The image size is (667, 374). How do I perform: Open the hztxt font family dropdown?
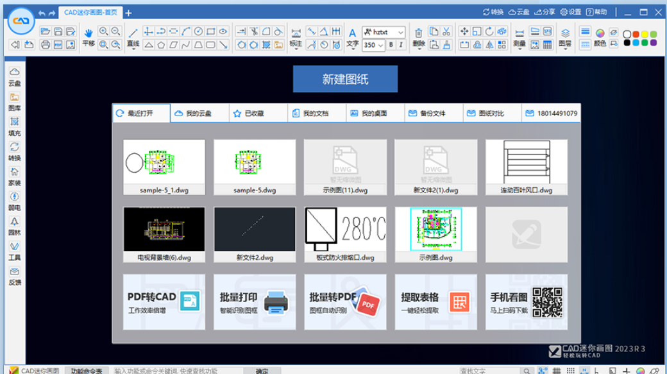pyautogui.click(x=400, y=32)
